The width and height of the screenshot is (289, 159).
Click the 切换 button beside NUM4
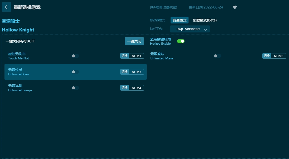[125, 88]
